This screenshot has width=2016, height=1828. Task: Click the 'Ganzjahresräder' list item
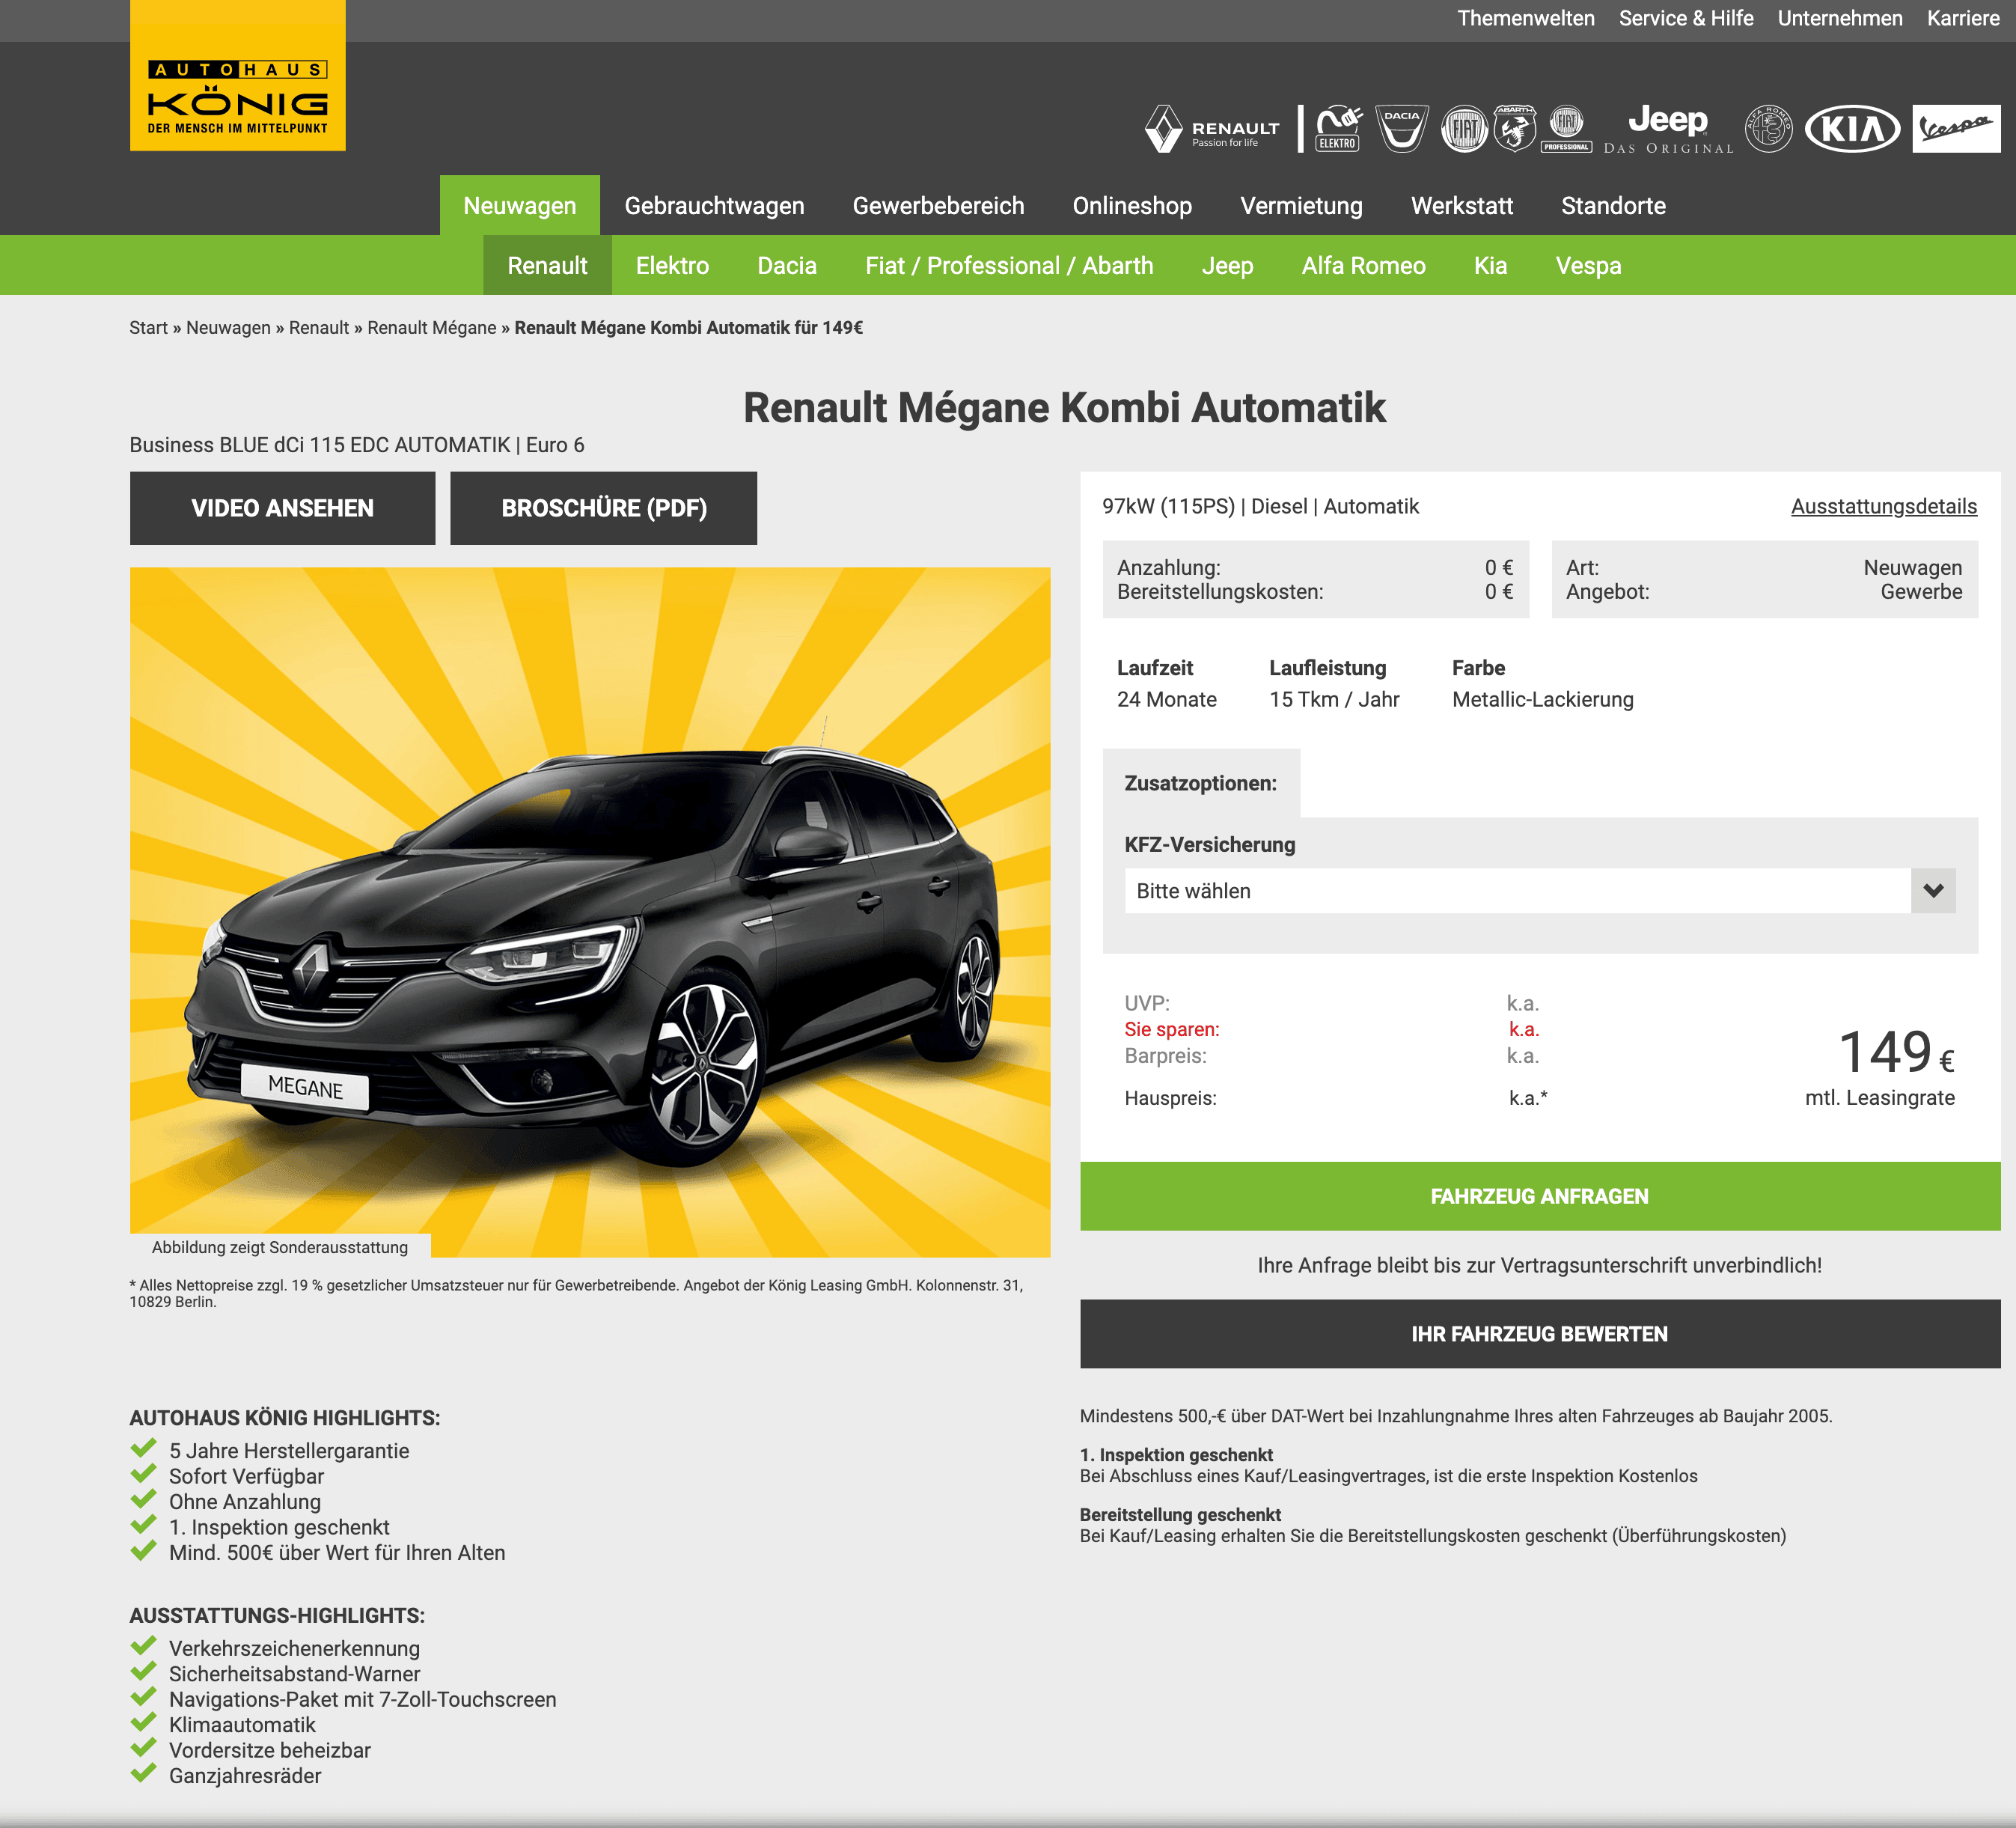pos(245,1776)
